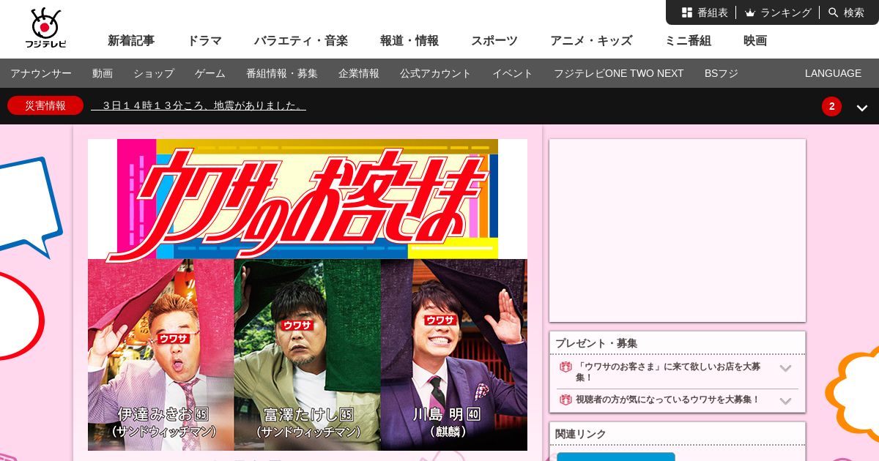Click blue button under 関連リンク
The height and width of the screenshot is (461, 879).
click(616, 457)
